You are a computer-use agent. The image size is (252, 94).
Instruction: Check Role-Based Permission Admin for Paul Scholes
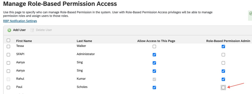coord(223,87)
